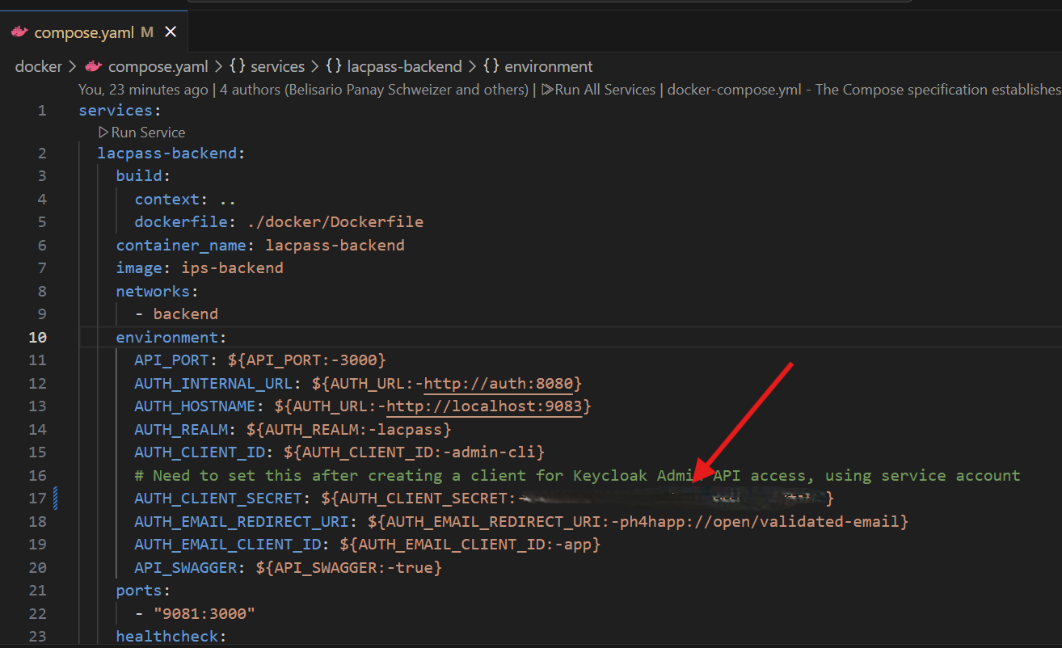Screen dimensions: 1062x648
Task: Follow the http://localhost:9083 link
Action: coord(484,406)
